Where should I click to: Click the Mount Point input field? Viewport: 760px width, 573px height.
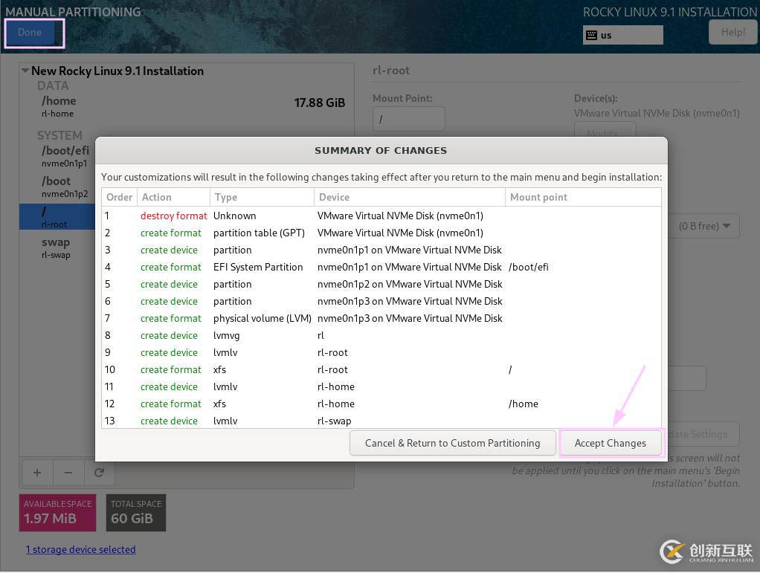point(408,119)
